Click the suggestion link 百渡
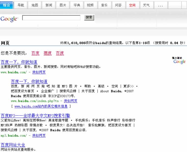 pyautogui.click(x=60, y=53)
